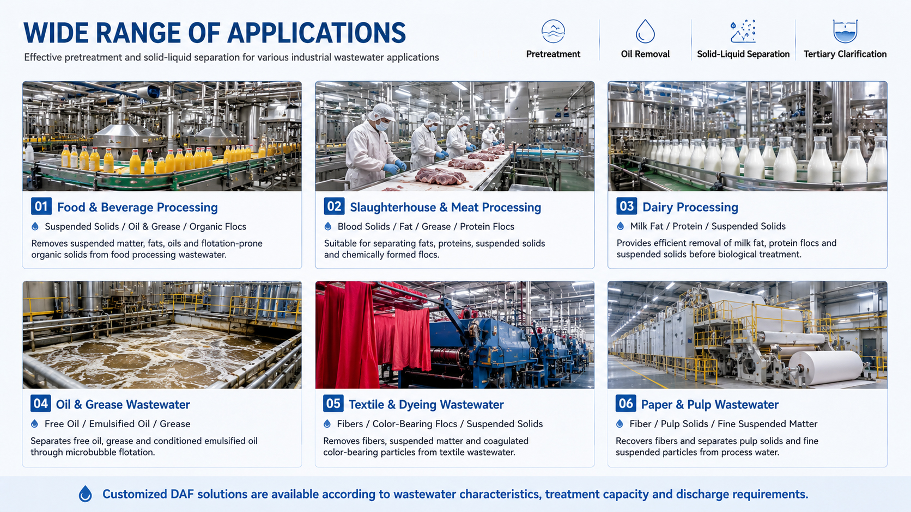Click the description starting 'Separates free oil, grease'
The height and width of the screenshot is (512, 911).
coord(144,446)
